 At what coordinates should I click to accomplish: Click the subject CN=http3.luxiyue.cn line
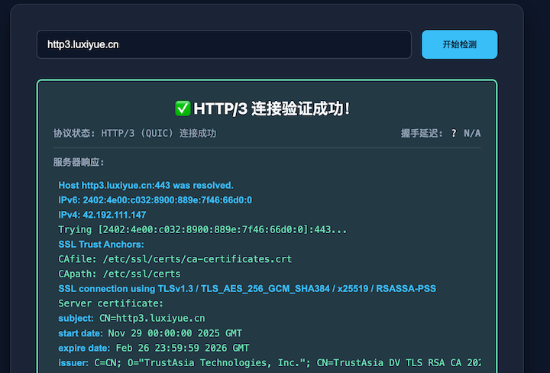(x=131, y=318)
